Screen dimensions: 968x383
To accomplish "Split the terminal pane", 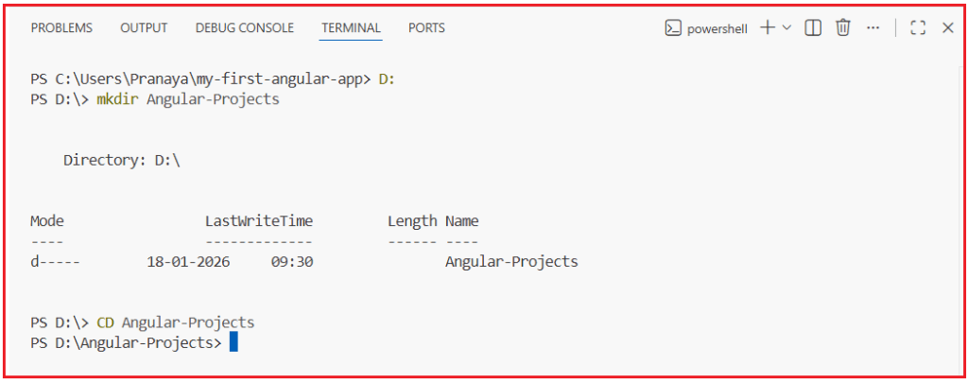I will 813,28.
